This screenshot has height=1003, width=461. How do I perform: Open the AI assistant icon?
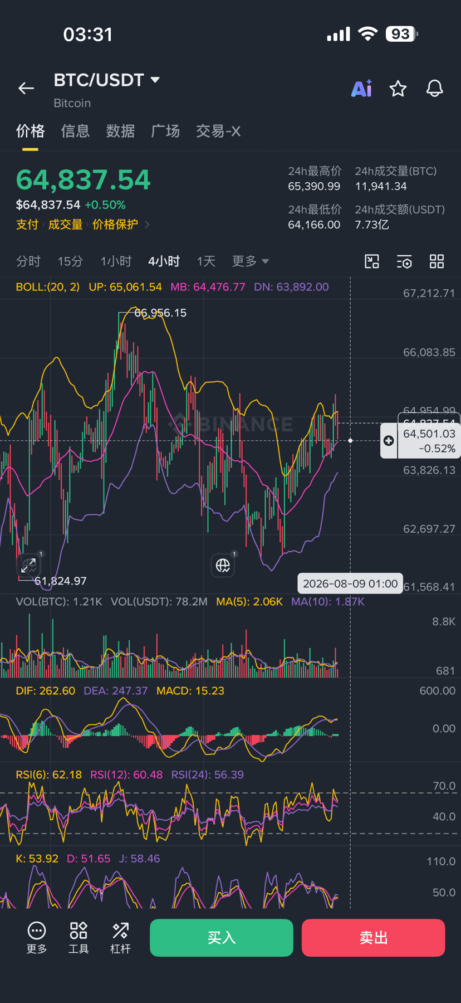pos(361,88)
